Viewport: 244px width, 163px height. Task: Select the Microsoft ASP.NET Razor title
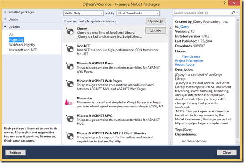pos(95,63)
